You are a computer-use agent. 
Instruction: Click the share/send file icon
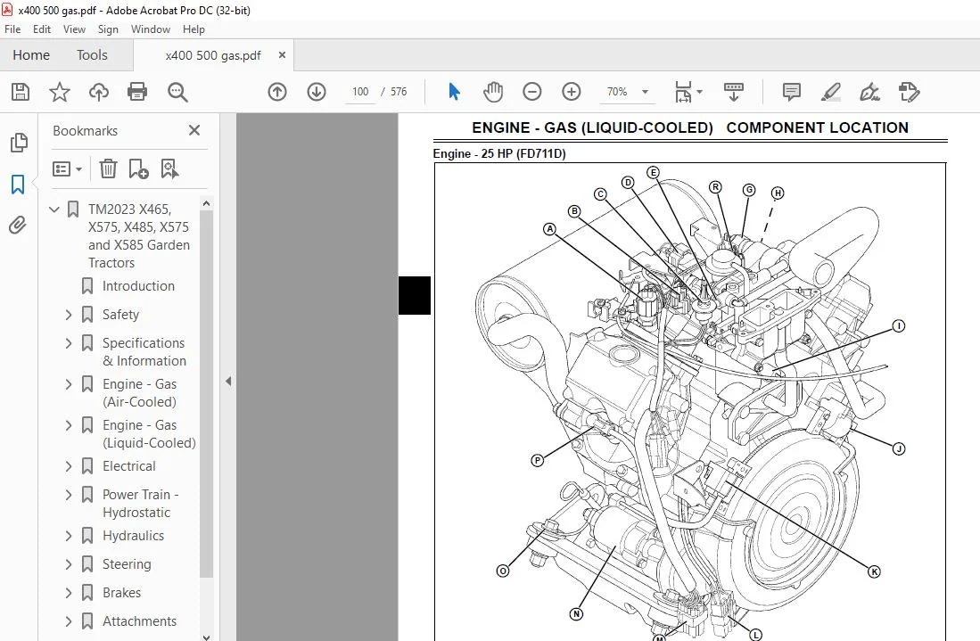pos(909,92)
